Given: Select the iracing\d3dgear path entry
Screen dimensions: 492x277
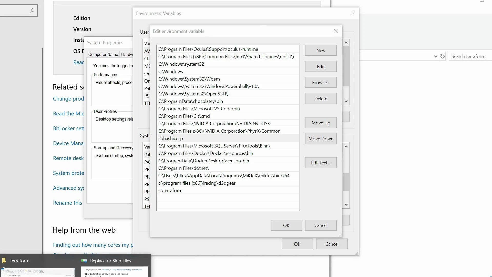Looking at the screenshot, I should pos(228,183).
